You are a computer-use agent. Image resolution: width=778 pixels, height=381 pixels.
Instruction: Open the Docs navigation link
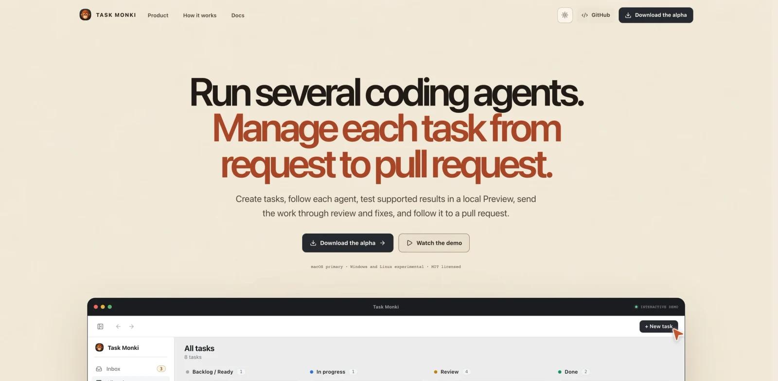(238, 16)
